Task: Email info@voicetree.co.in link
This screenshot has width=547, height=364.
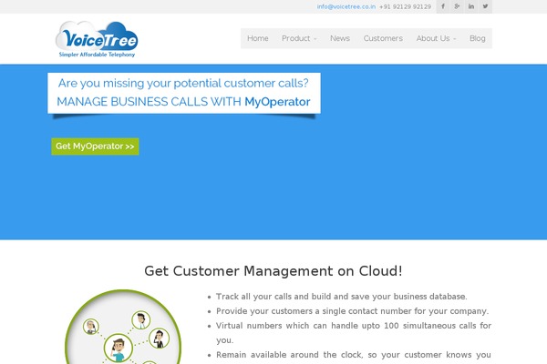Action: tap(346, 6)
